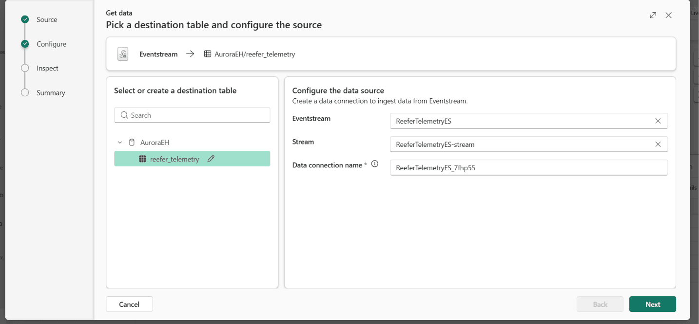This screenshot has height=324, width=699.
Task: Select the AuroraEH database row
Action: [x=192, y=143]
